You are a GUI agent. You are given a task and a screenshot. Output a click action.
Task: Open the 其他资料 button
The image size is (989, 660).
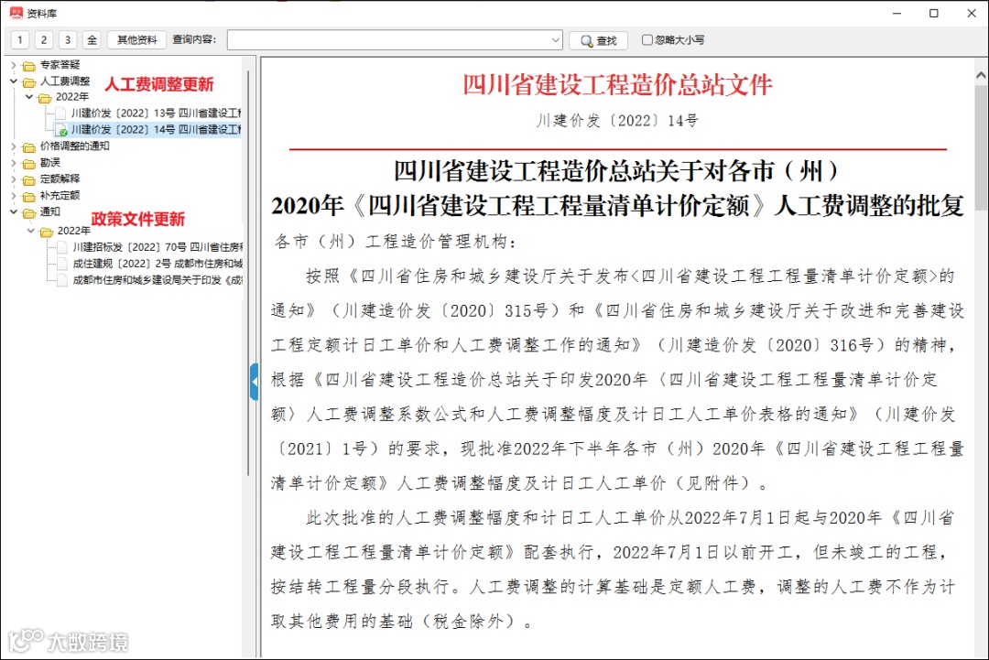coord(136,39)
